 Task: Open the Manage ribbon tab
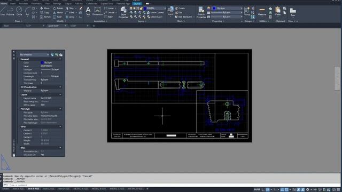point(57,4)
